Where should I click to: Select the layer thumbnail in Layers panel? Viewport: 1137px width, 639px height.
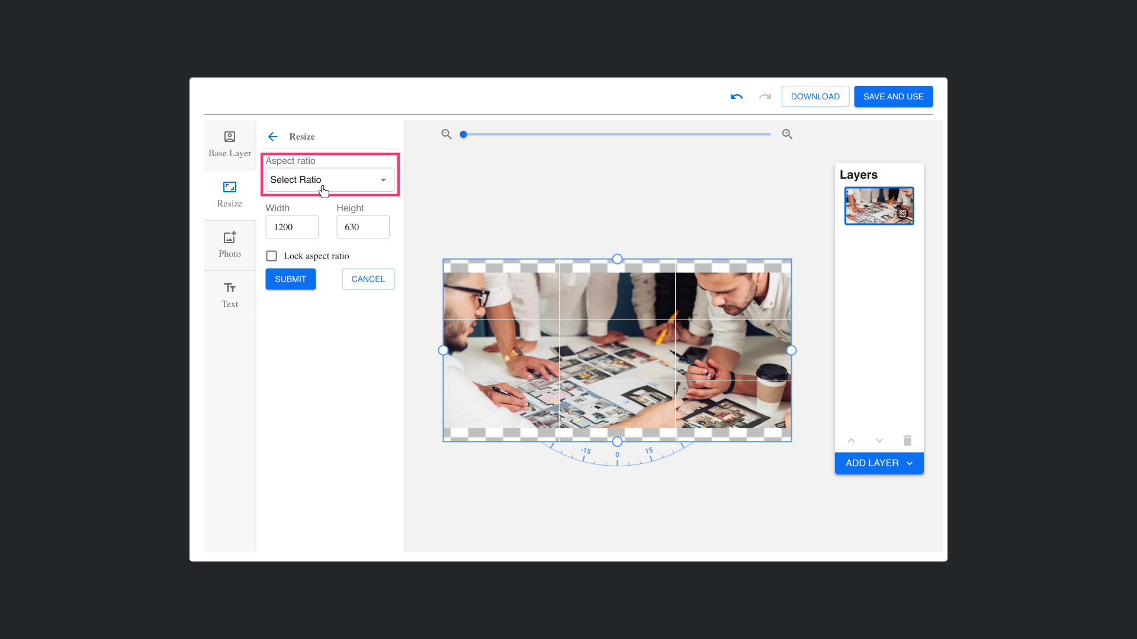pos(879,206)
